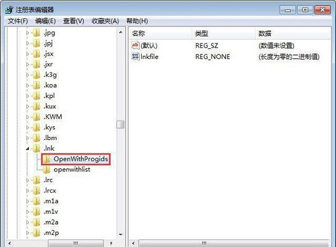The width and height of the screenshot is (336, 247).
Task: Select the OpenWithProgids key
Action: click(81, 159)
